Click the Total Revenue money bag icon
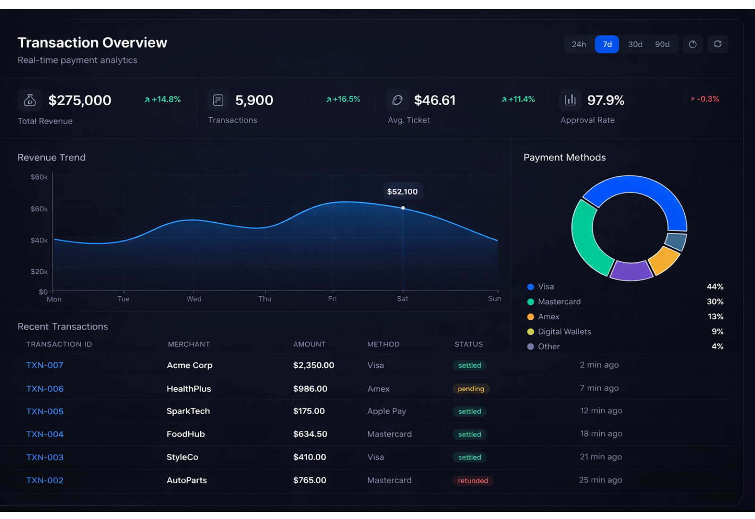Image resolution: width=755 pixels, height=519 pixels. [x=30, y=100]
